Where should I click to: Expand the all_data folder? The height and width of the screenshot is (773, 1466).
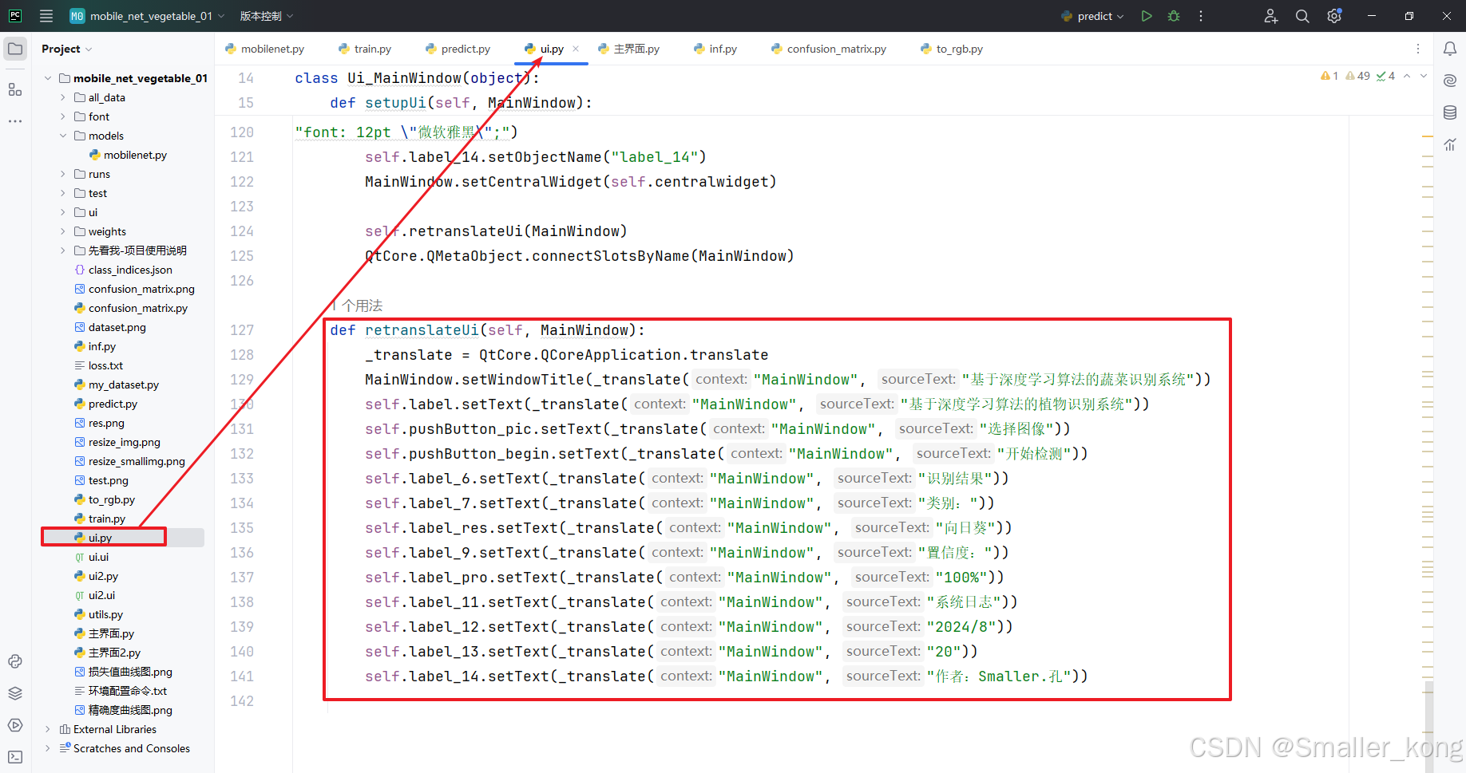[63, 97]
